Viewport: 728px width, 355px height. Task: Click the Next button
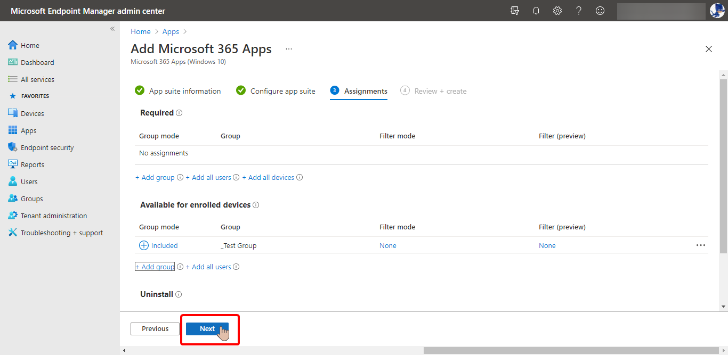(207, 329)
